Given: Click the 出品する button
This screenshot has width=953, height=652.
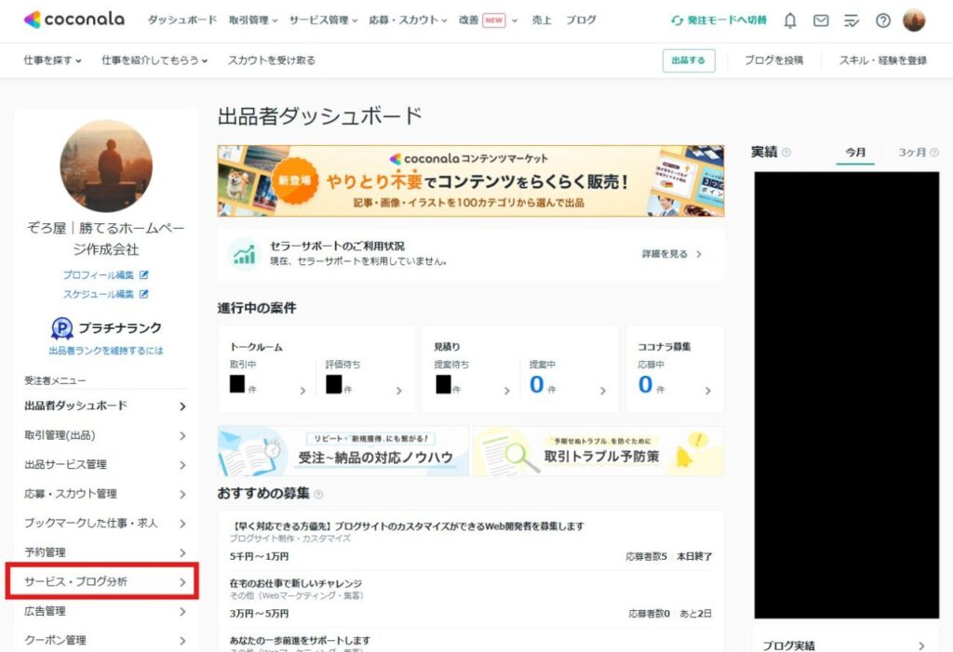Looking at the screenshot, I should 689,60.
